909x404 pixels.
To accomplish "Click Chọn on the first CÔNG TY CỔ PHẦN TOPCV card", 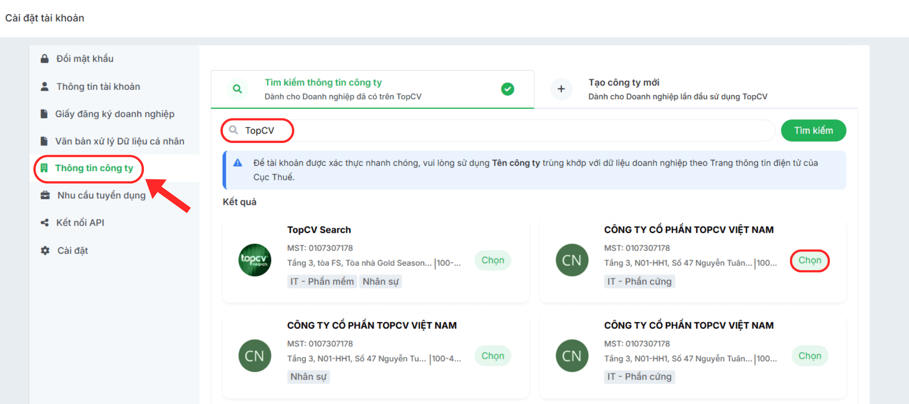I will point(810,260).
